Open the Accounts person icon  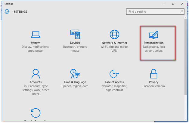36,73
